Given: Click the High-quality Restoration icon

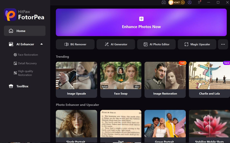Looking at the screenshot, I should (x=15, y=73).
